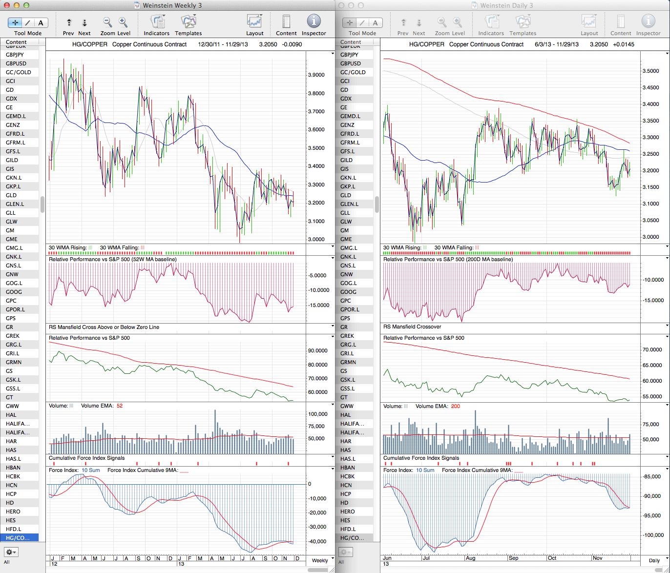670x573 pixels.
Task: Choose the text annotation tool in Weekly window
Action: pos(41,22)
